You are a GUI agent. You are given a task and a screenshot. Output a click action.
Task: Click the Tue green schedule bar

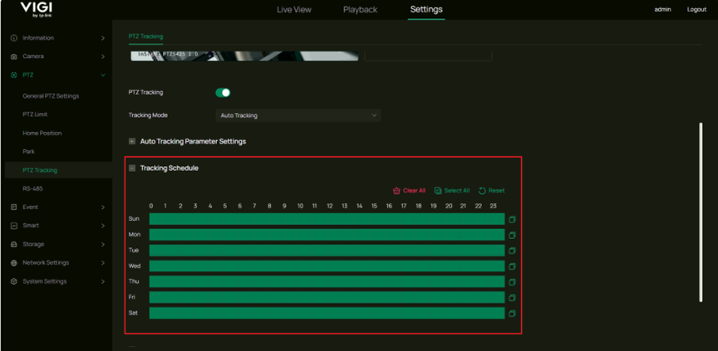[x=327, y=251]
